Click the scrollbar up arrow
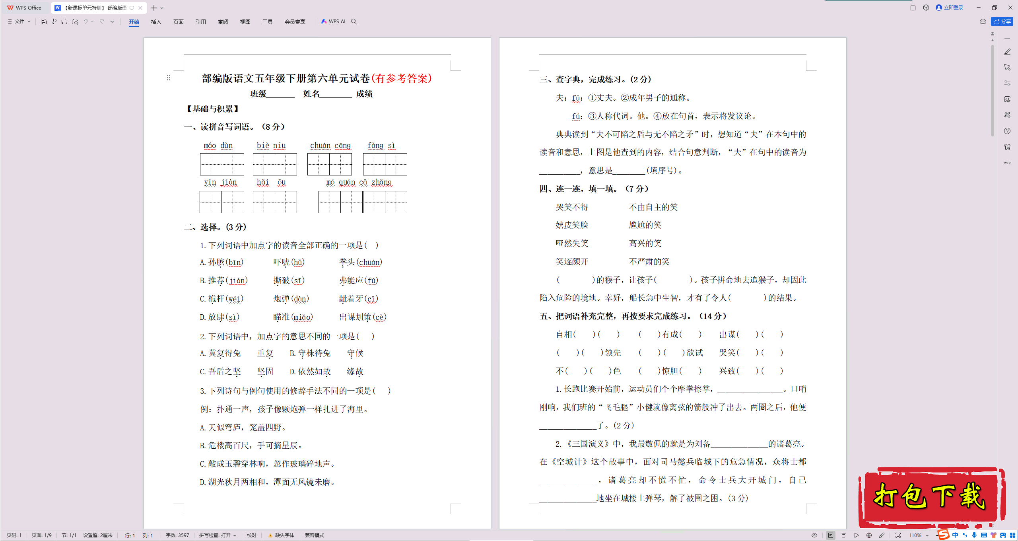Screen dimensions: 1018x541 click(993, 40)
